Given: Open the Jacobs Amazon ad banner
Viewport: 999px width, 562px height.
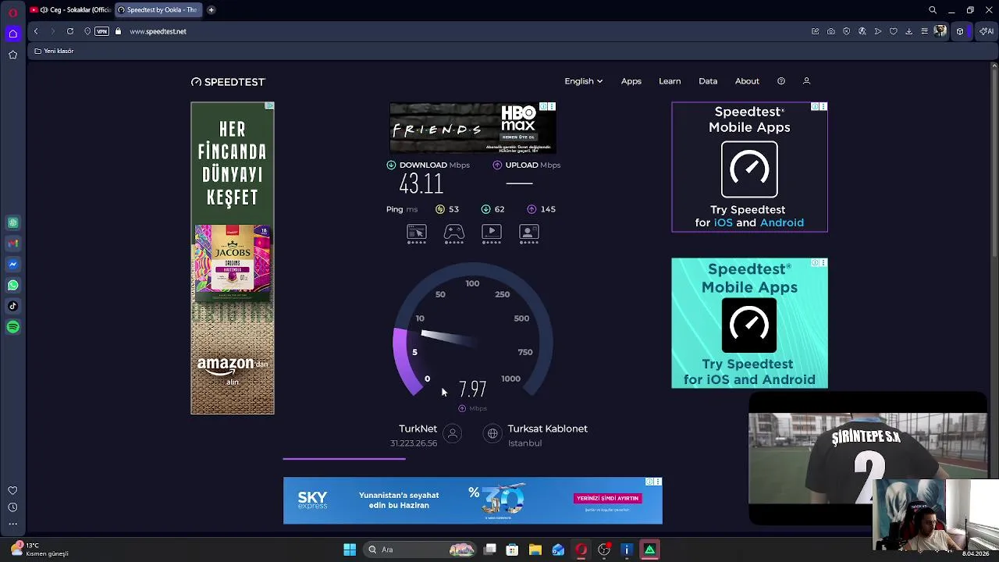Looking at the screenshot, I should (x=233, y=258).
